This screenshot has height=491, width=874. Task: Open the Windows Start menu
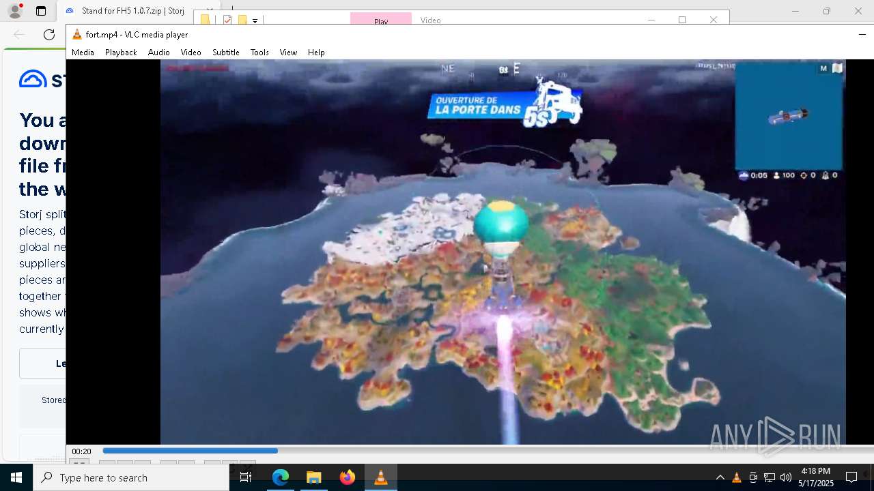tap(16, 477)
